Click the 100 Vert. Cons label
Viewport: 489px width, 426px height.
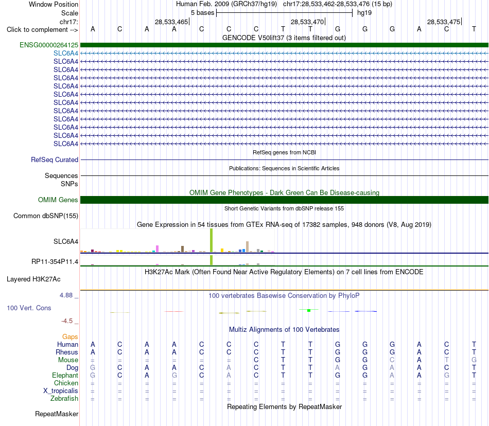click(x=29, y=308)
